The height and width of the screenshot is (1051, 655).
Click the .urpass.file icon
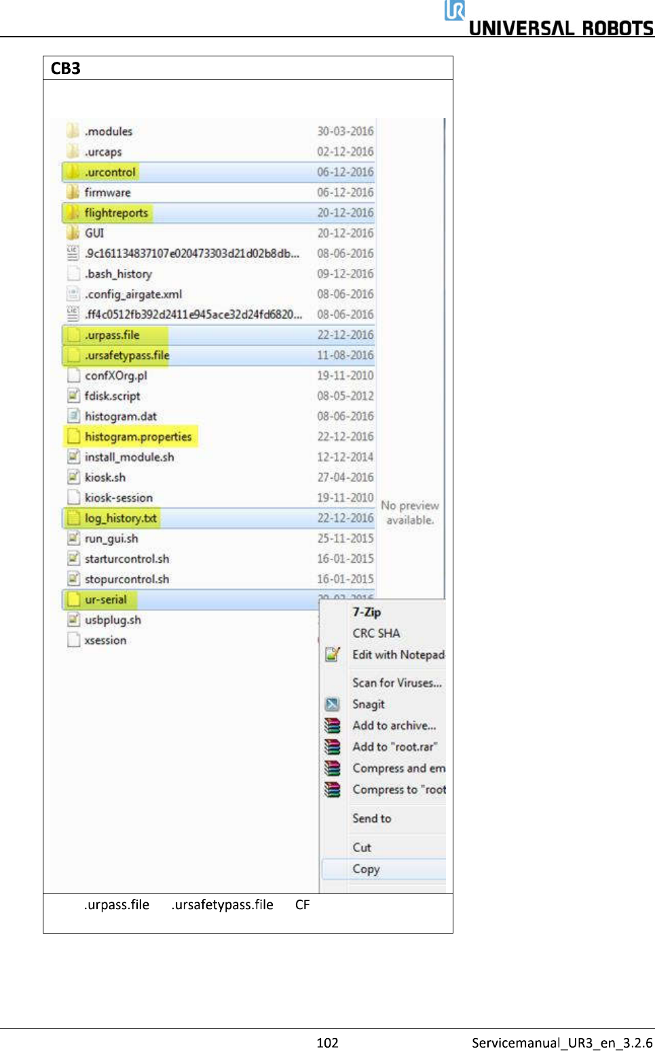(73, 335)
